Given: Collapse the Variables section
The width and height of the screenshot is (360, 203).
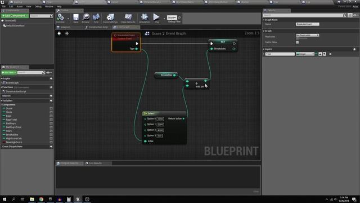Looking at the screenshot, I should click(x=2, y=101).
